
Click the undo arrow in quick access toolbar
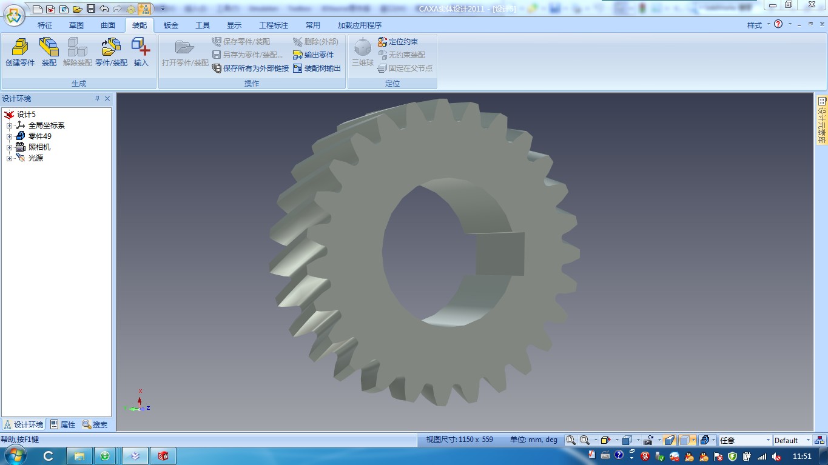click(104, 9)
